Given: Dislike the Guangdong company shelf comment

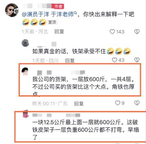Looking at the screenshot, I should coord(137,103).
